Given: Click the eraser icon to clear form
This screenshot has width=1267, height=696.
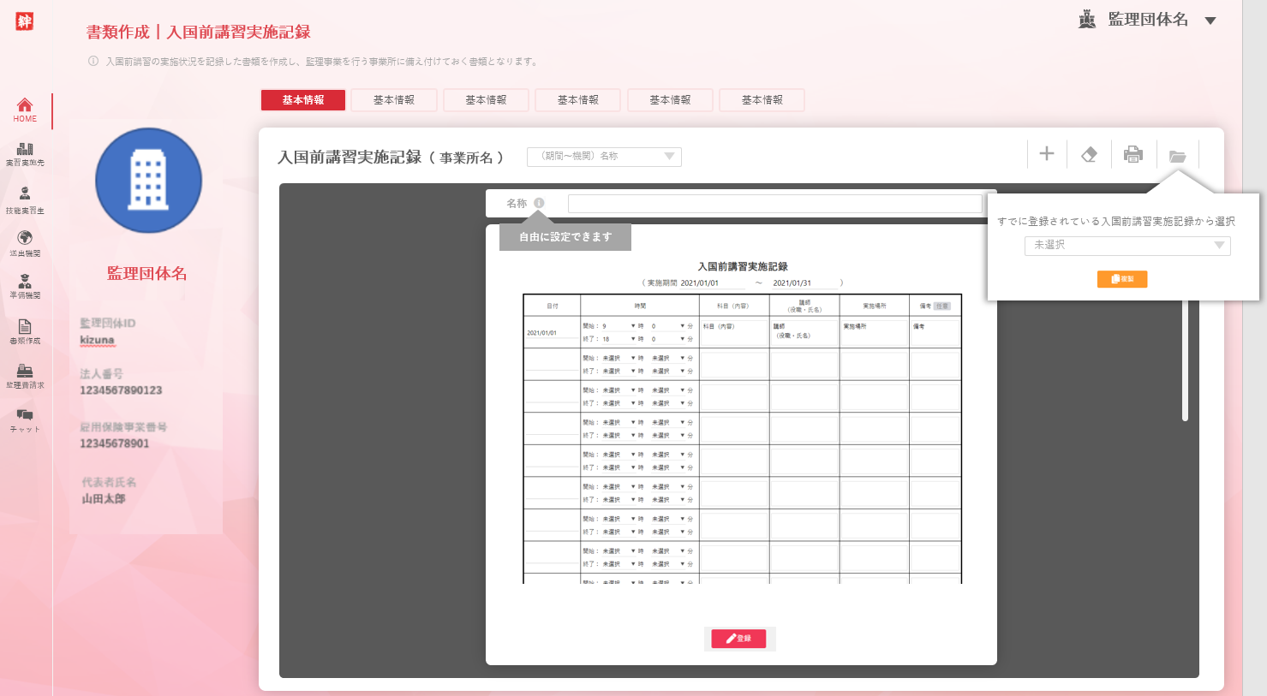Looking at the screenshot, I should pos(1089,155).
